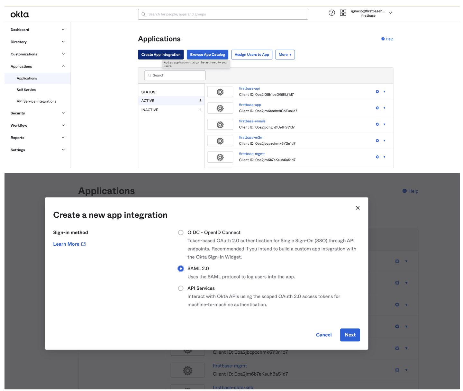Select the API Services radio button
This screenshot has width=463, height=391.
tap(181, 288)
